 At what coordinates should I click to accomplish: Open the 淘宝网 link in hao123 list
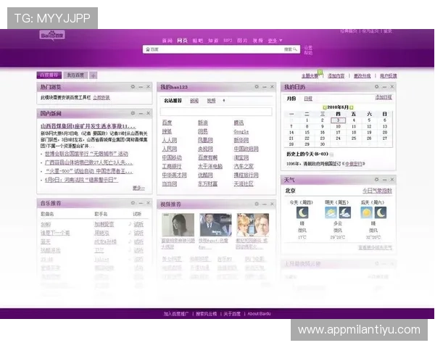coord(241,157)
